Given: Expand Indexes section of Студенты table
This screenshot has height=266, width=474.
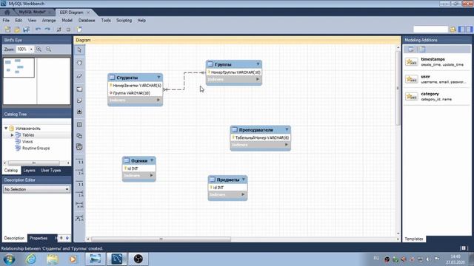Looking at the screenshot, I should pyautogui.click(x=158, y=100).
